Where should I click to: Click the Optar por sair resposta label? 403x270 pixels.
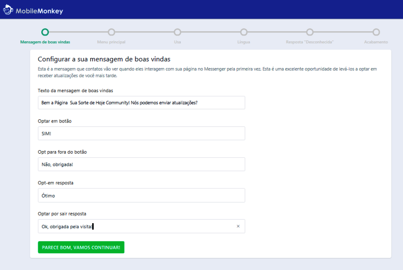click(62, 214)
